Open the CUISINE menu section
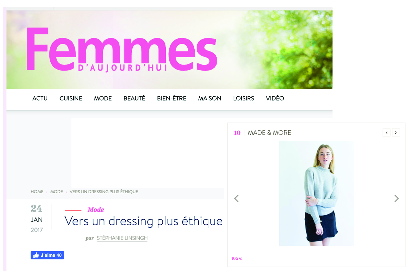Image resolution: width=416 pixels, height=277 pixels. 71,98
